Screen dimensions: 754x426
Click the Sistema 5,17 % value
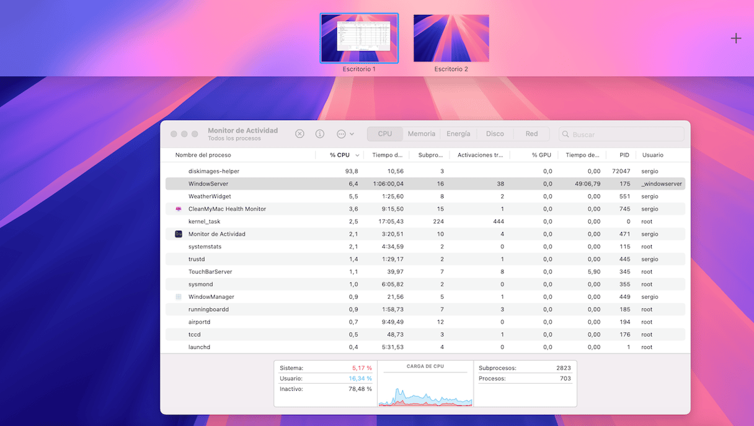[361, 368]
